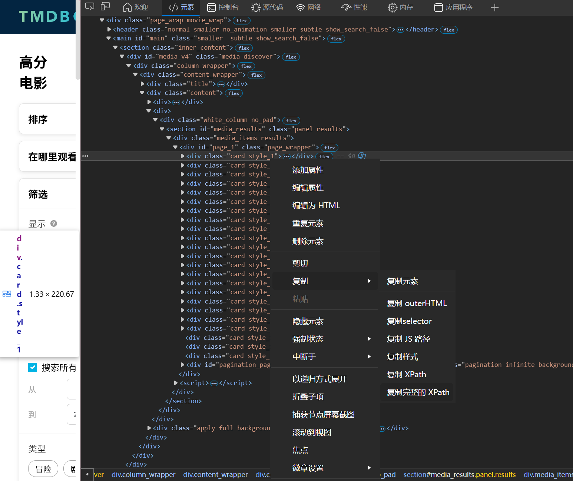Open the 源代码 sources tab
Image resolution: width=573 pixels, height=481 pixels.
pyautogui.click(x=267, y=7)
